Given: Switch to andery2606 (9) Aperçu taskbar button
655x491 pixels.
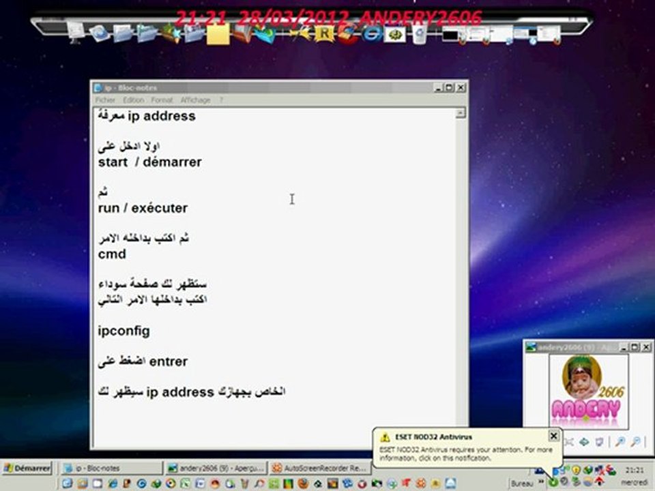Looking at the screenshot, I should 216,468.
